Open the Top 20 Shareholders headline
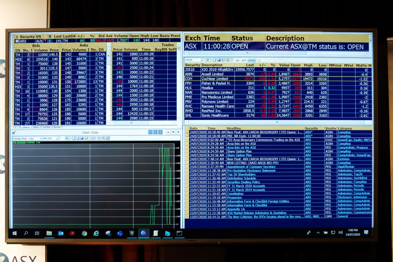Viewport: 393px width, 262px height. (241, 174)
